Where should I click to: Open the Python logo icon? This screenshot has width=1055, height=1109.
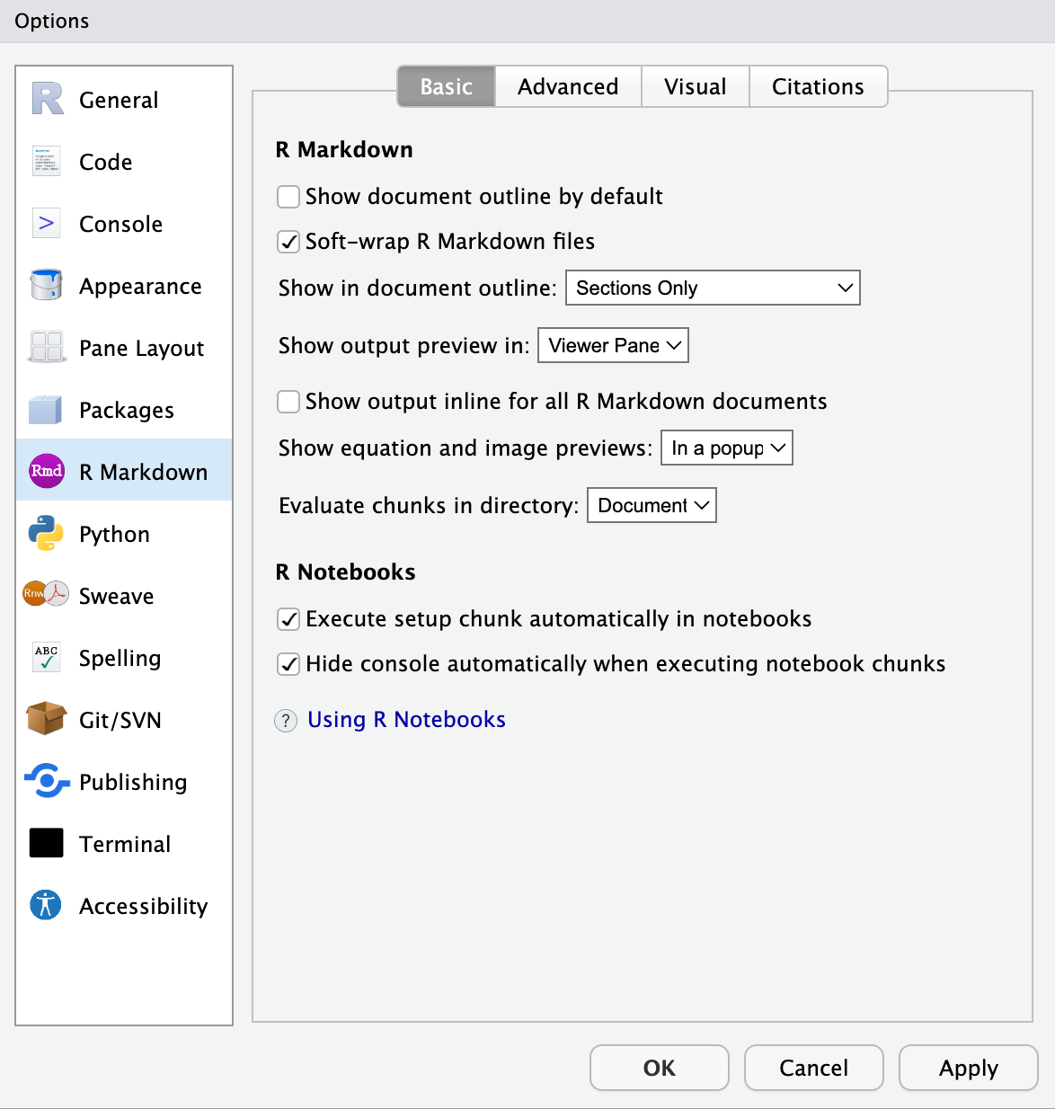[x=46, y=533]
